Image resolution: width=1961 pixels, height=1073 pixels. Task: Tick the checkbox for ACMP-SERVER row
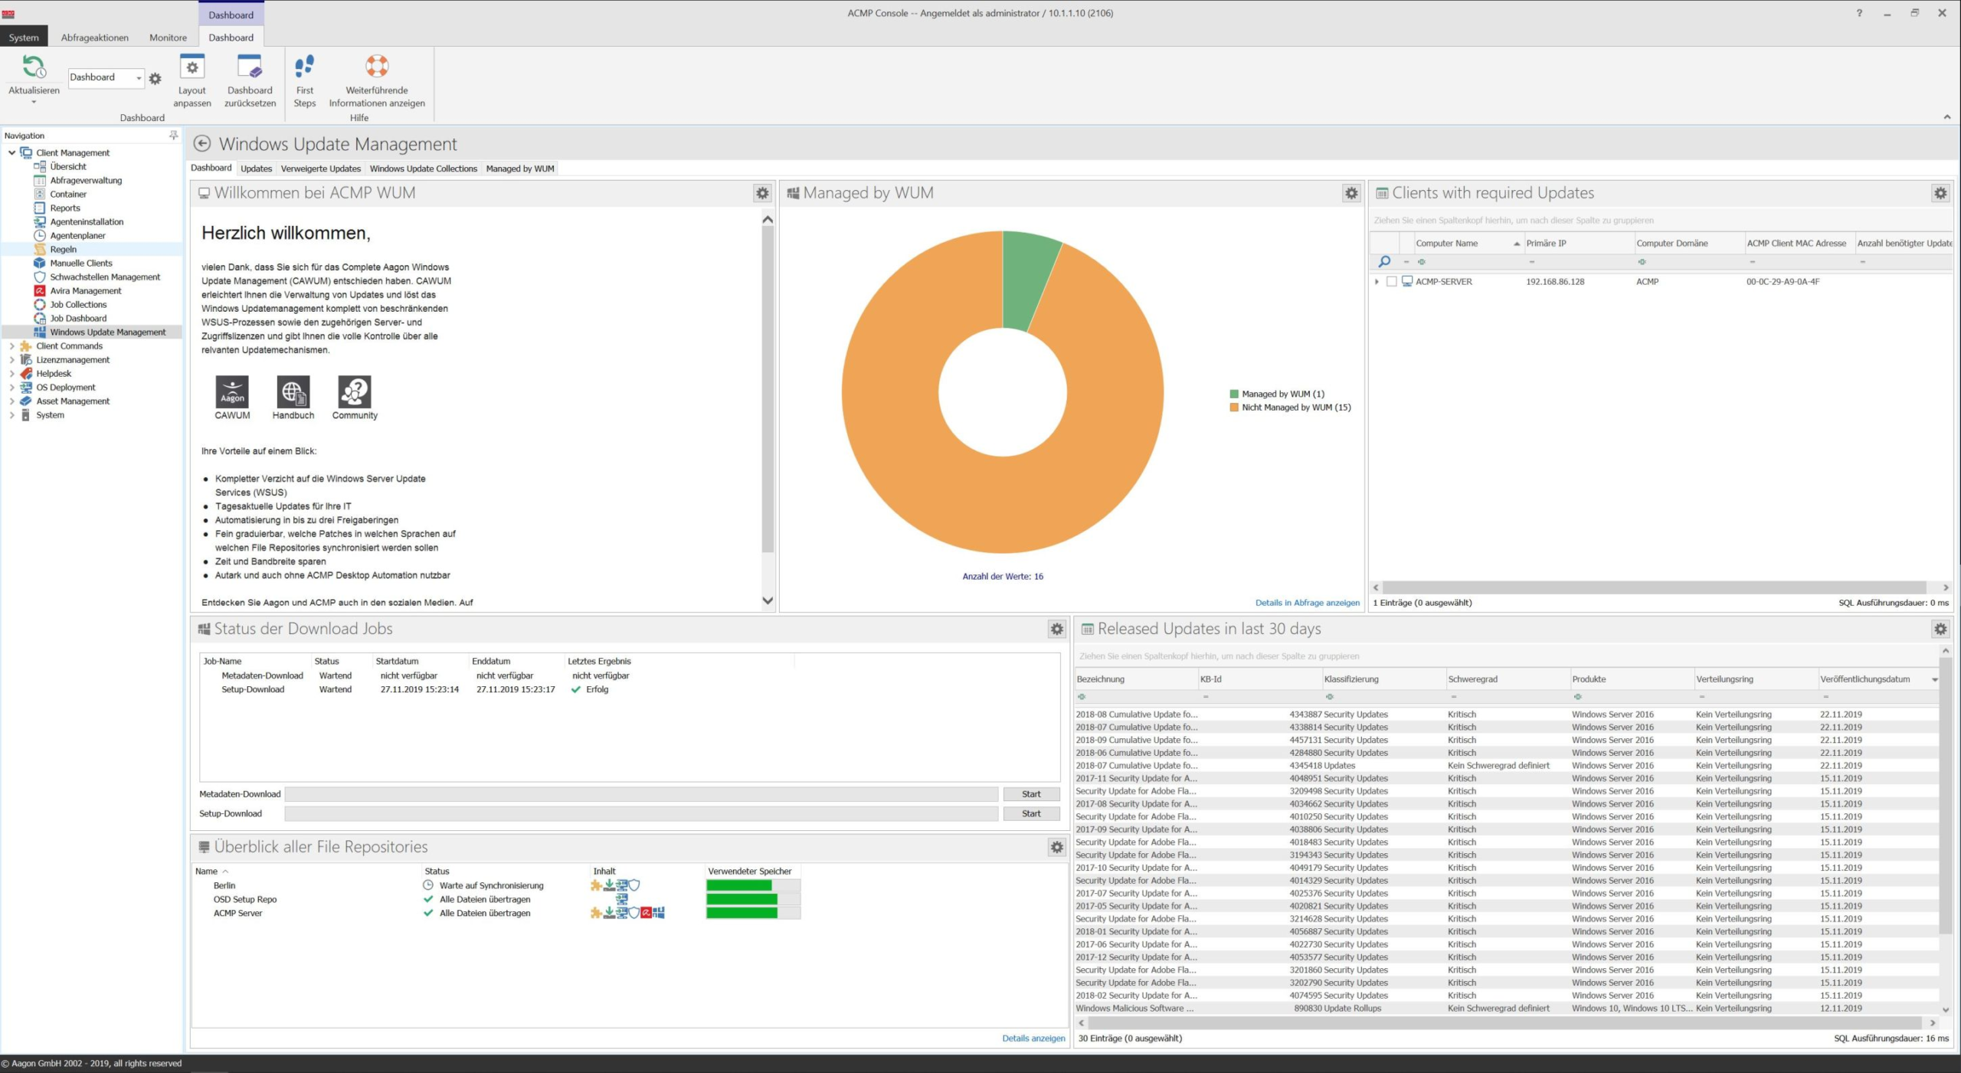(1391, 282)
